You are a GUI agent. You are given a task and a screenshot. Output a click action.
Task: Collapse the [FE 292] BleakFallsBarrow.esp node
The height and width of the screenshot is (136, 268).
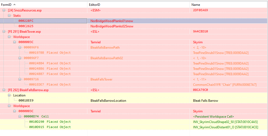[4, 90]
